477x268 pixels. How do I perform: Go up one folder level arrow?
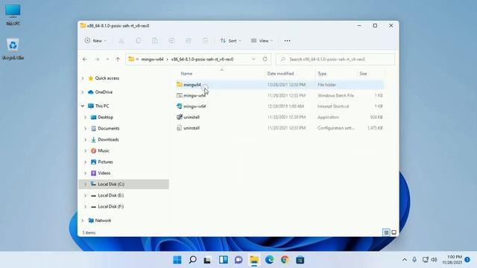[x=118, y=60]
